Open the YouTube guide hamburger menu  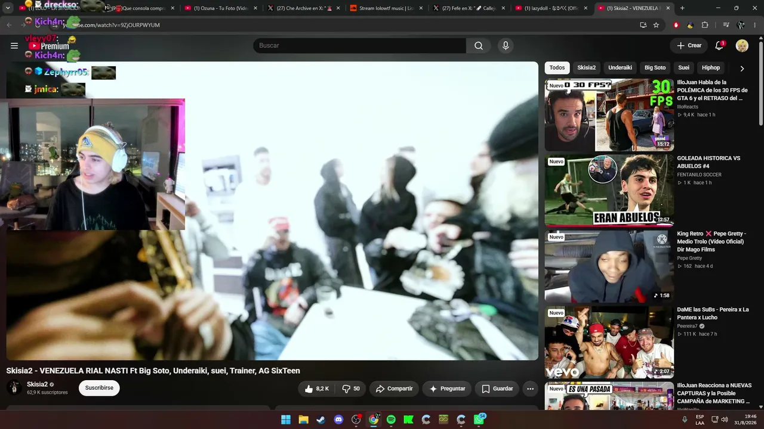(14, 46)
